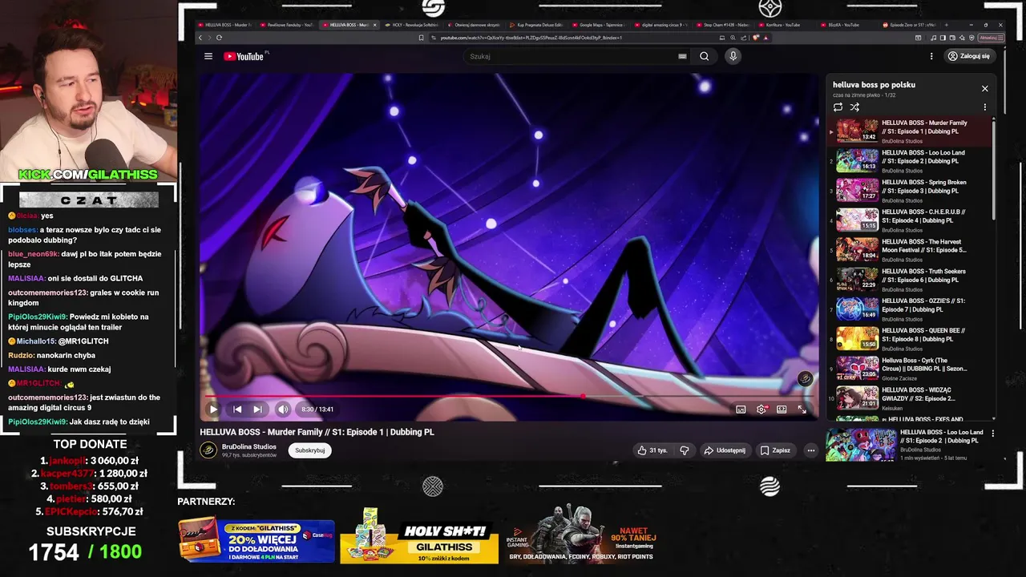Switch to theater mode view

(782, 410)
